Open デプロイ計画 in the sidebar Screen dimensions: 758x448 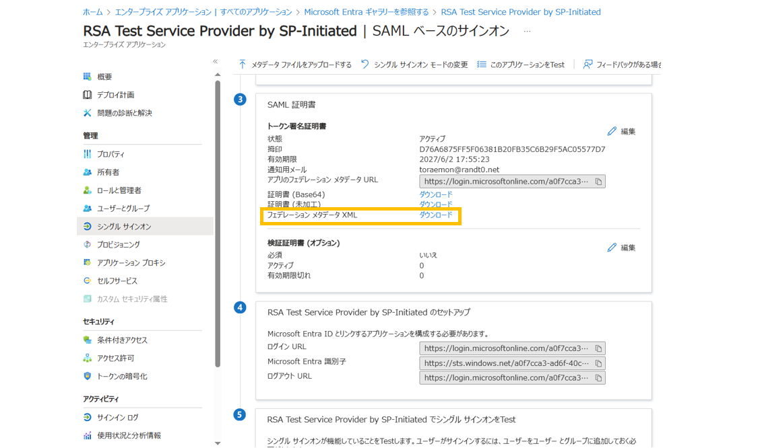(x=115, y=95)
